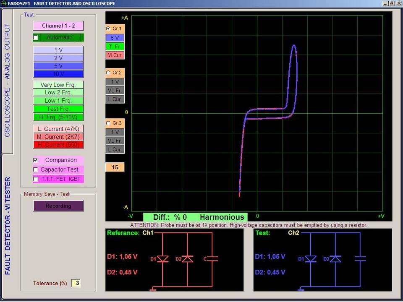
Task: Select the 10 V voltage range
Action: (58, 74)
